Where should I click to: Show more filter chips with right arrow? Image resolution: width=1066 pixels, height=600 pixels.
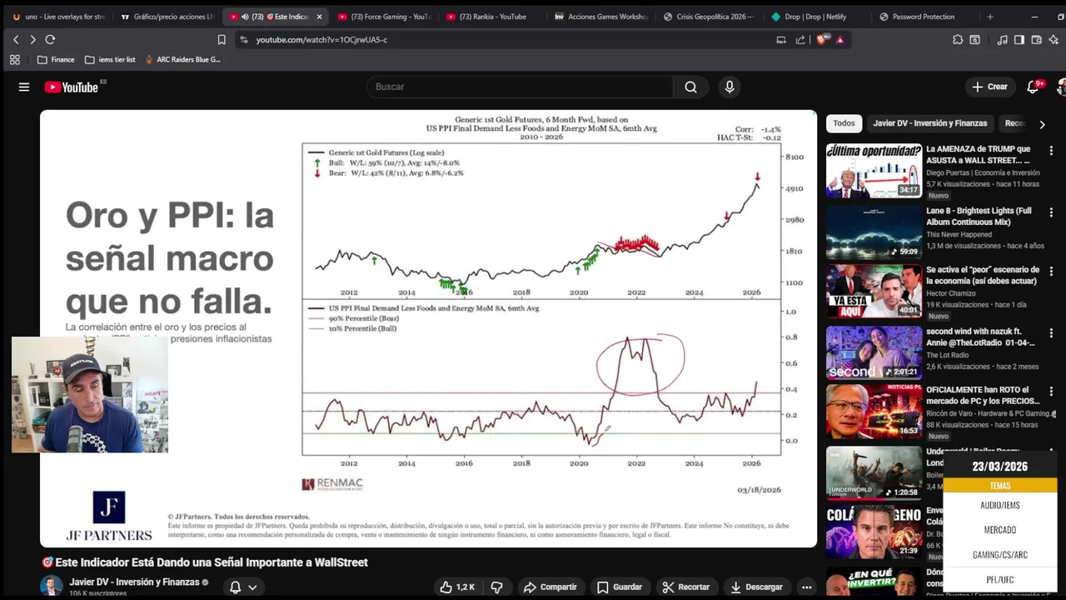tap(1042, 124)
